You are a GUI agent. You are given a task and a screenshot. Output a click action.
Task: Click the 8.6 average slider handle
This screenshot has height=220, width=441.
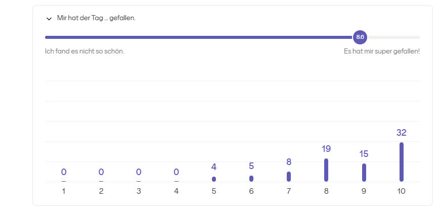(x=360, y=37)
